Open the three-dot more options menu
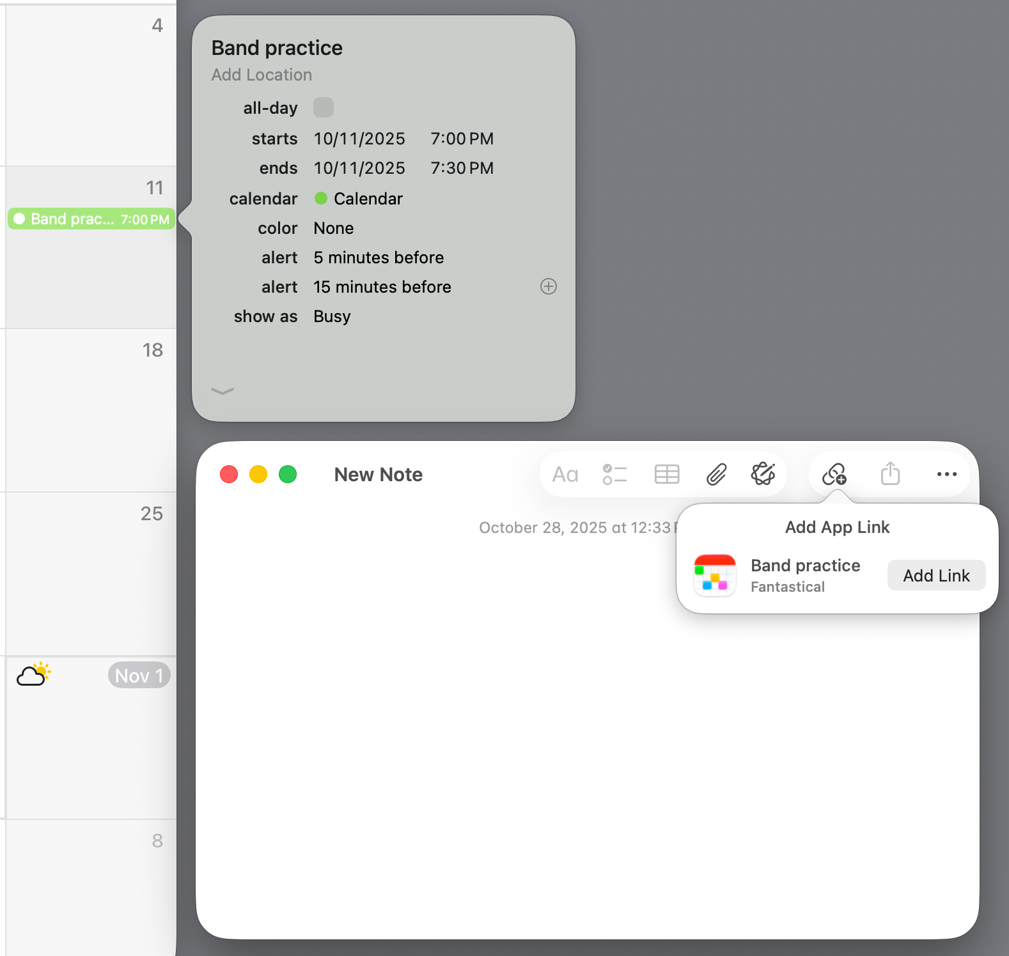Screen dimensions: 1009x956 coord(946,474)
